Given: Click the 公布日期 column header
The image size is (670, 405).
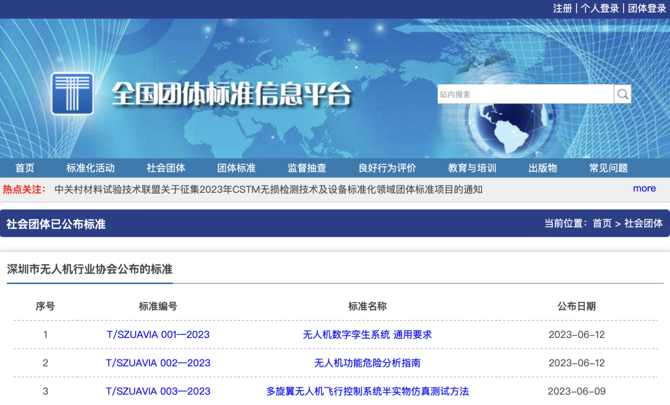Looking at the screenshot, I should pyautogui.click(x=576, y=306).
